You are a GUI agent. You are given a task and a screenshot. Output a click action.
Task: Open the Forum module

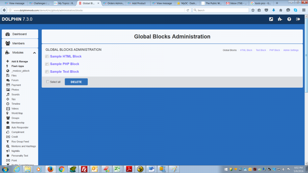click(x=15, y=80)
